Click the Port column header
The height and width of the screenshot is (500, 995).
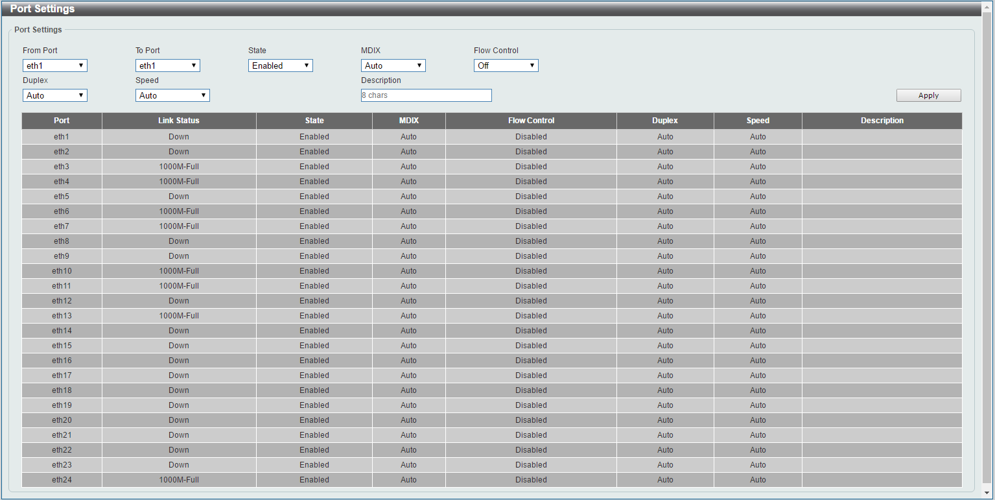coord(62,121)
